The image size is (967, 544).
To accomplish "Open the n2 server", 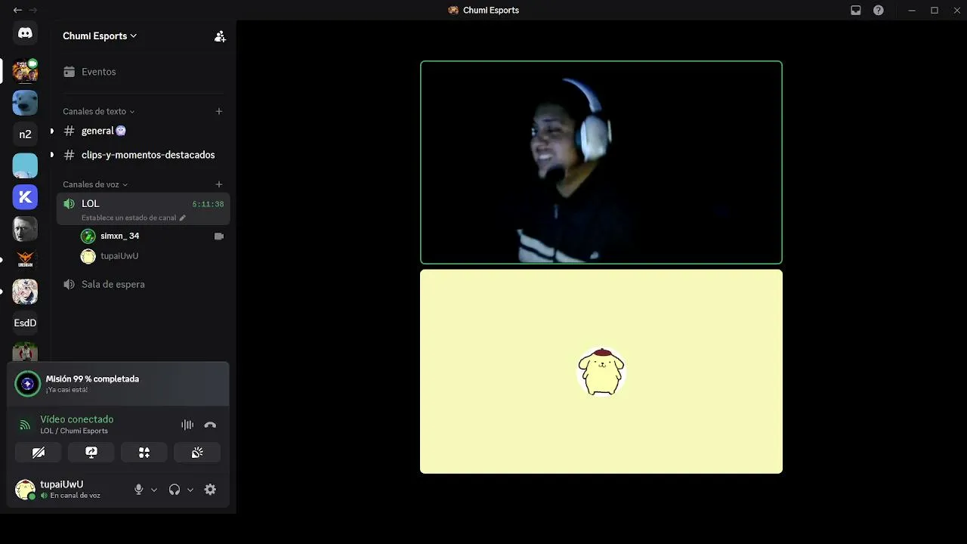I will [x=25, y=134].
